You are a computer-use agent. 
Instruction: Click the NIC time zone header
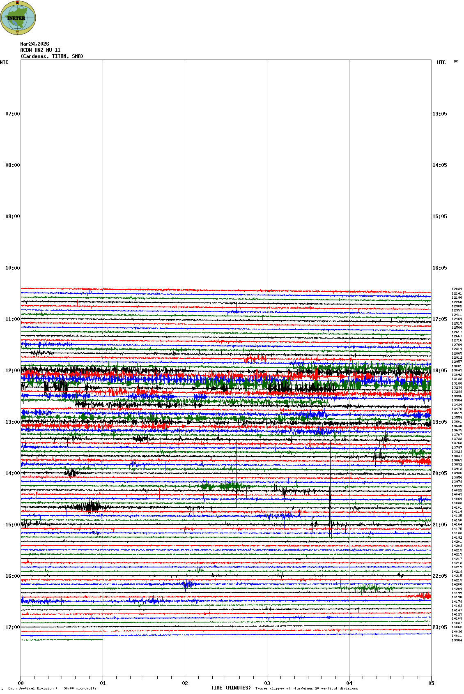click(x=4, y=62)
